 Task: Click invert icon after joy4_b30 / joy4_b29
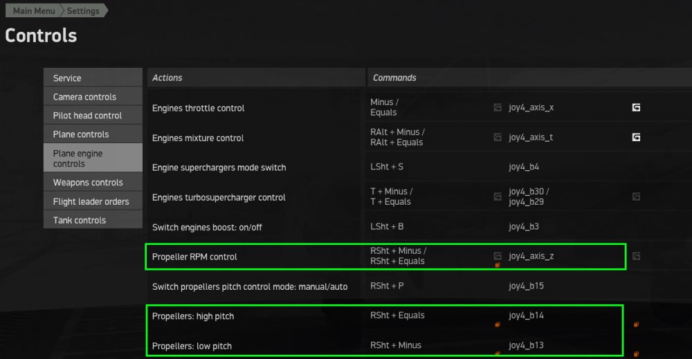[636, 197]
